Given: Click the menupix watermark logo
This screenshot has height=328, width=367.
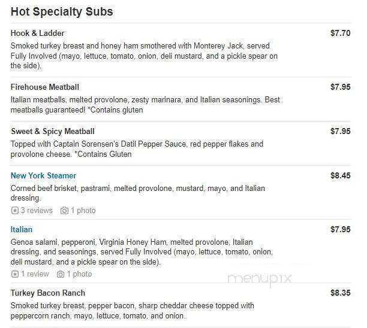Looking at the screenshot, I should point(259,278).
